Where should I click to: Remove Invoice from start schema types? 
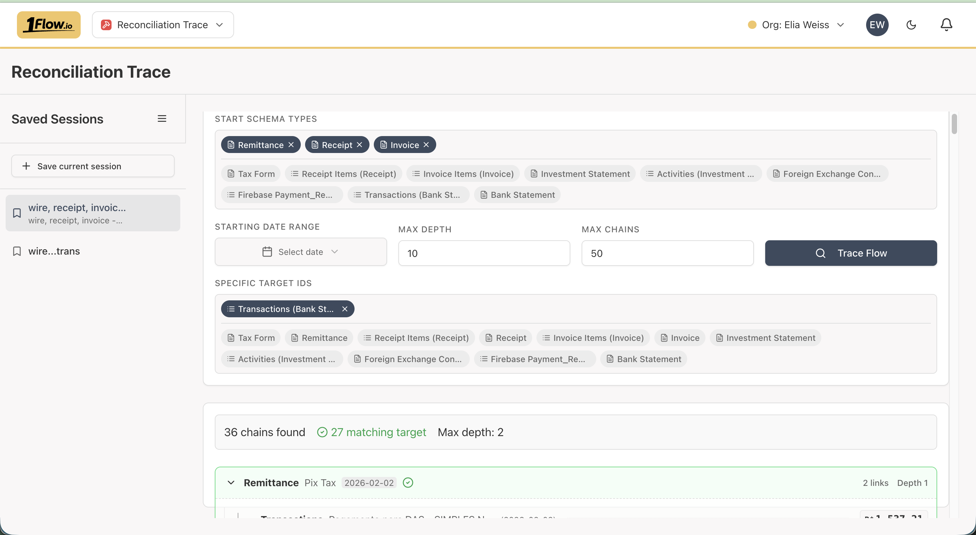click(426, 145)
